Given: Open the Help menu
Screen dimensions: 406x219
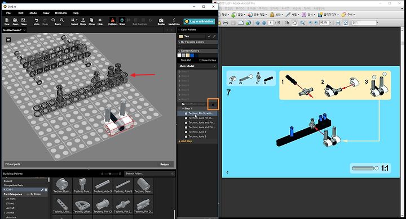Looking at the screenshot, I should (76, 13).
